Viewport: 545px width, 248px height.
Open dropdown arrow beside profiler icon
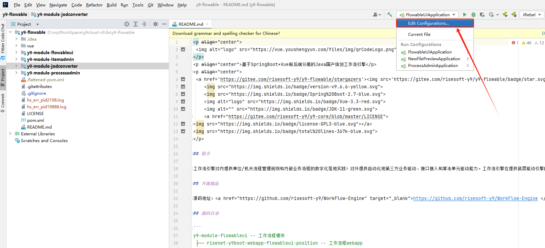497,15
